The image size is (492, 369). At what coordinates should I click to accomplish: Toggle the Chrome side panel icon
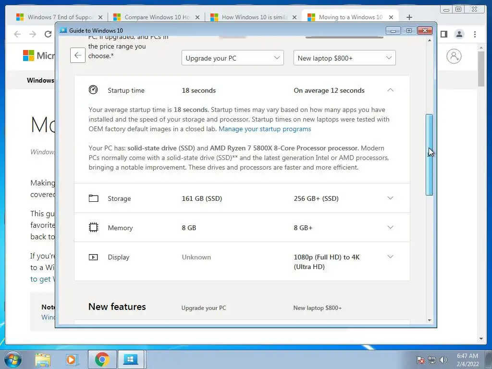443,34
